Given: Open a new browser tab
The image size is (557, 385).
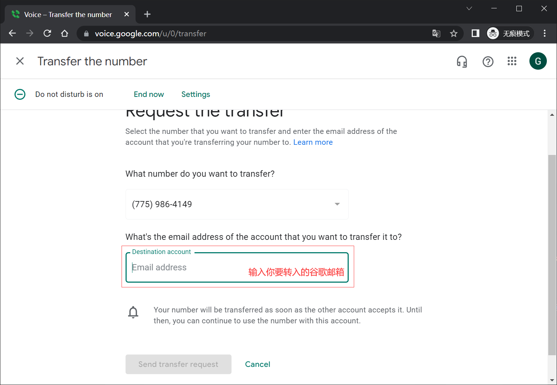Looking at the screenshot, I should pos(147,14).
